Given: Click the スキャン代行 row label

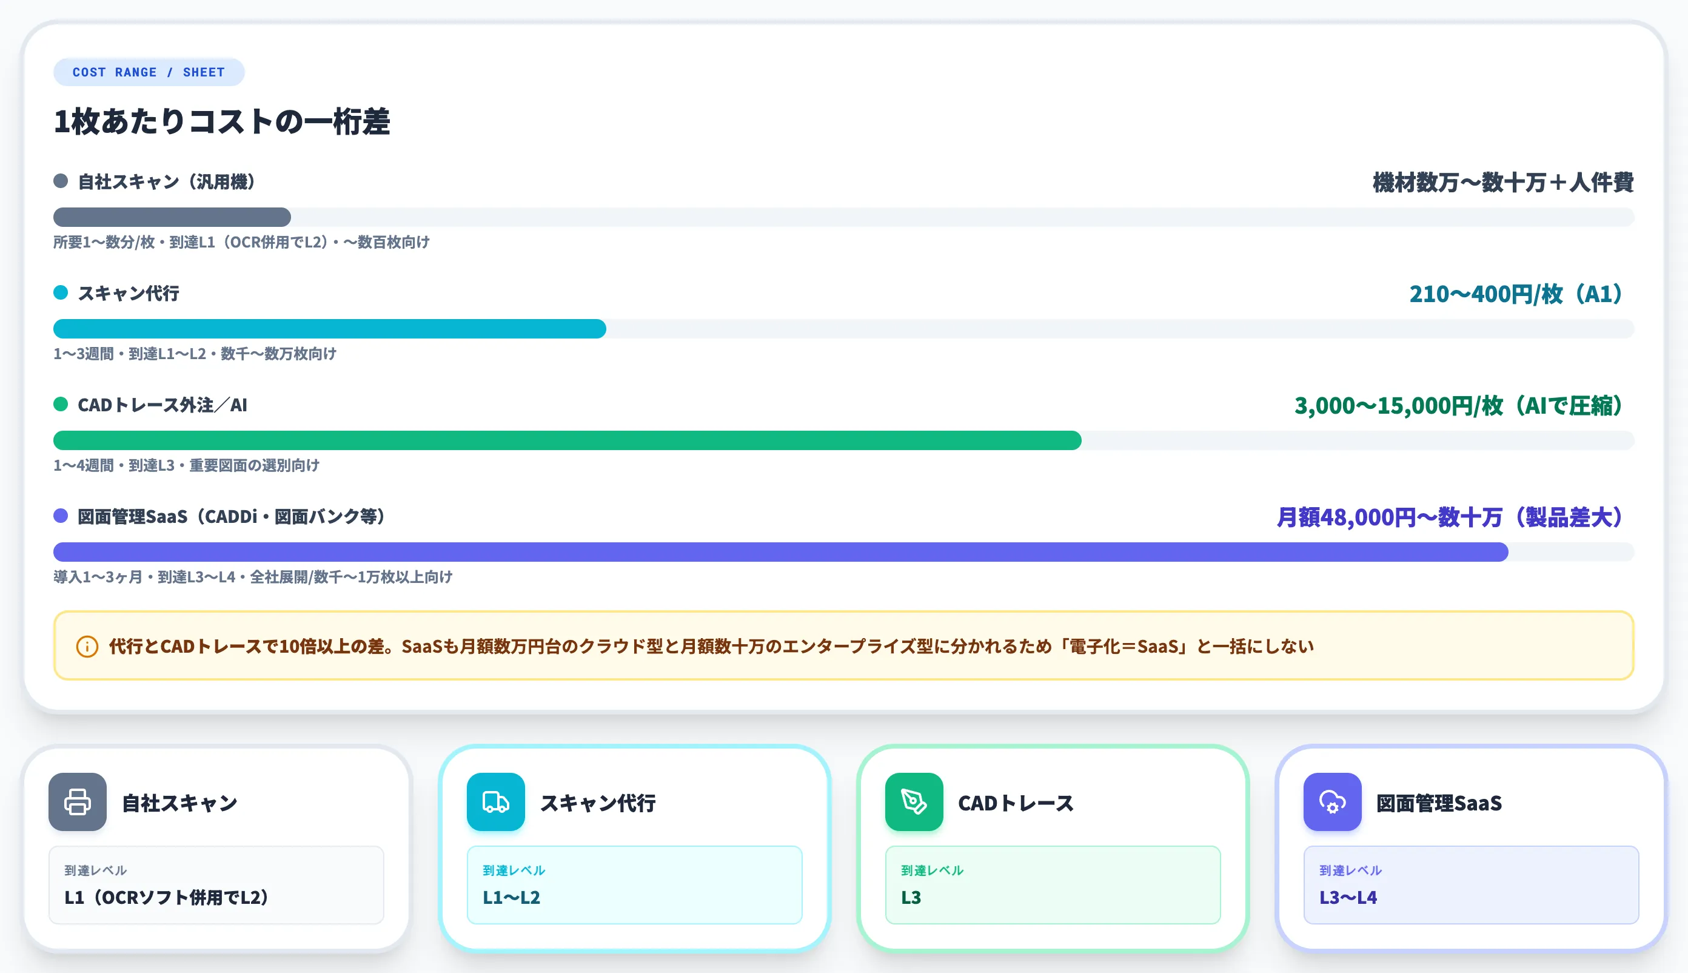Looking at the screenshot, I should click(x=129, y=294).
